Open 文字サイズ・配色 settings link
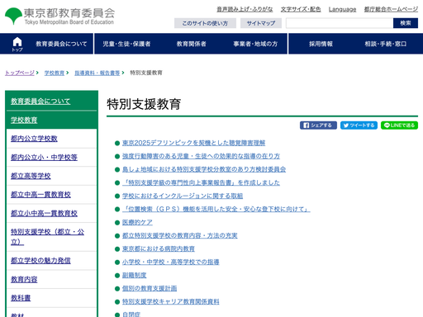 point(301,9)
